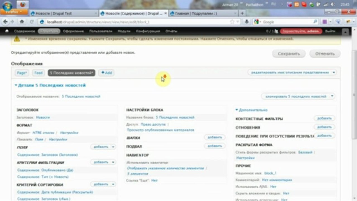
Task: Open the Содержимое admin menu
Action: 25,31
